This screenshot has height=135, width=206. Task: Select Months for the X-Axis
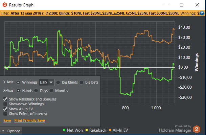(51, 91)
